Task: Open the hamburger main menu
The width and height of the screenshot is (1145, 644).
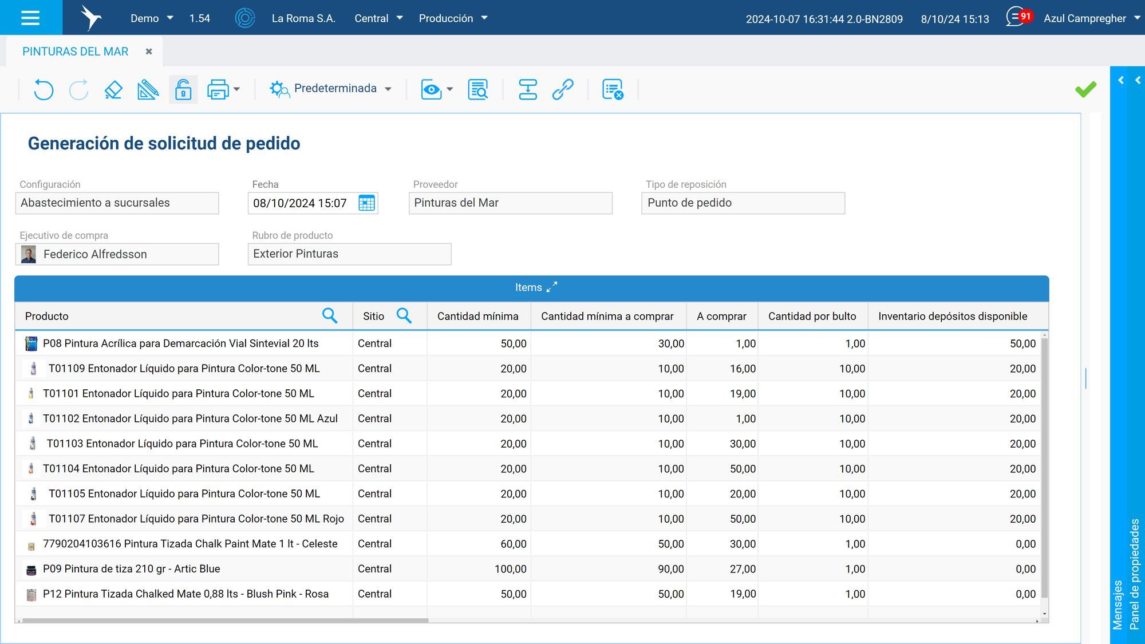Action: (30, 18)
